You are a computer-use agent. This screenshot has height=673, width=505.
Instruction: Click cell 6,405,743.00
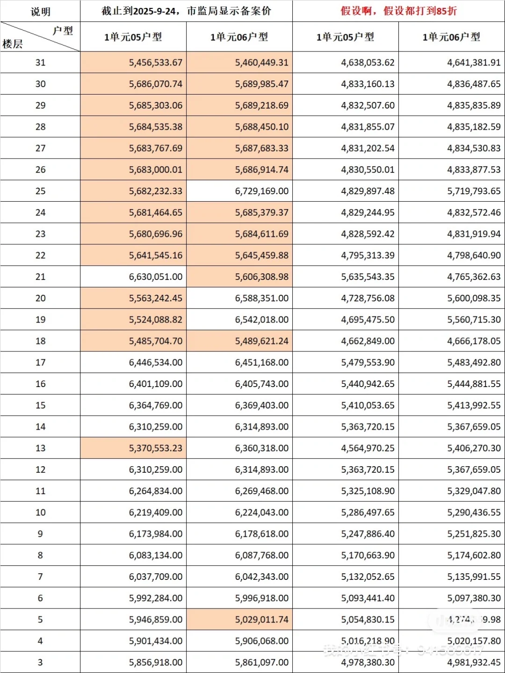pyautogui.click(x=239, y=384)
